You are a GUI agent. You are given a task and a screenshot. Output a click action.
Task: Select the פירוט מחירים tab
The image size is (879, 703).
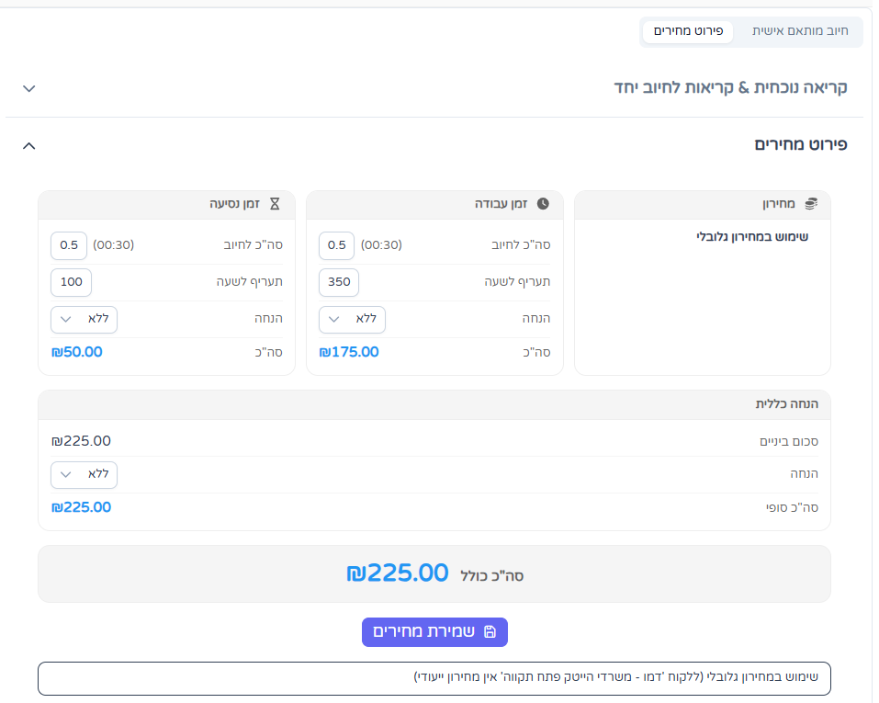pyautogui.click(x=688, y=31)
